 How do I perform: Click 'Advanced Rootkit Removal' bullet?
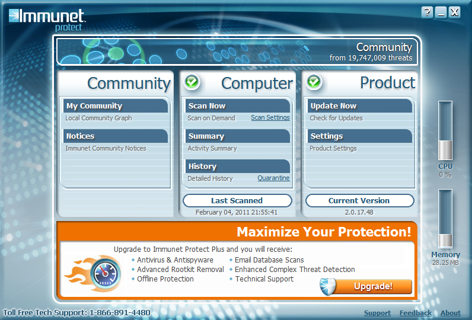click(181, 270)
